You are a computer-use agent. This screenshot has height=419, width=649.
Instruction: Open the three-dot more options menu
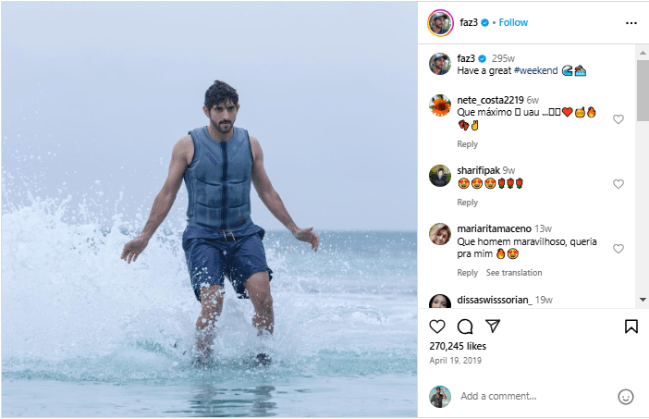tap(631, 23)
